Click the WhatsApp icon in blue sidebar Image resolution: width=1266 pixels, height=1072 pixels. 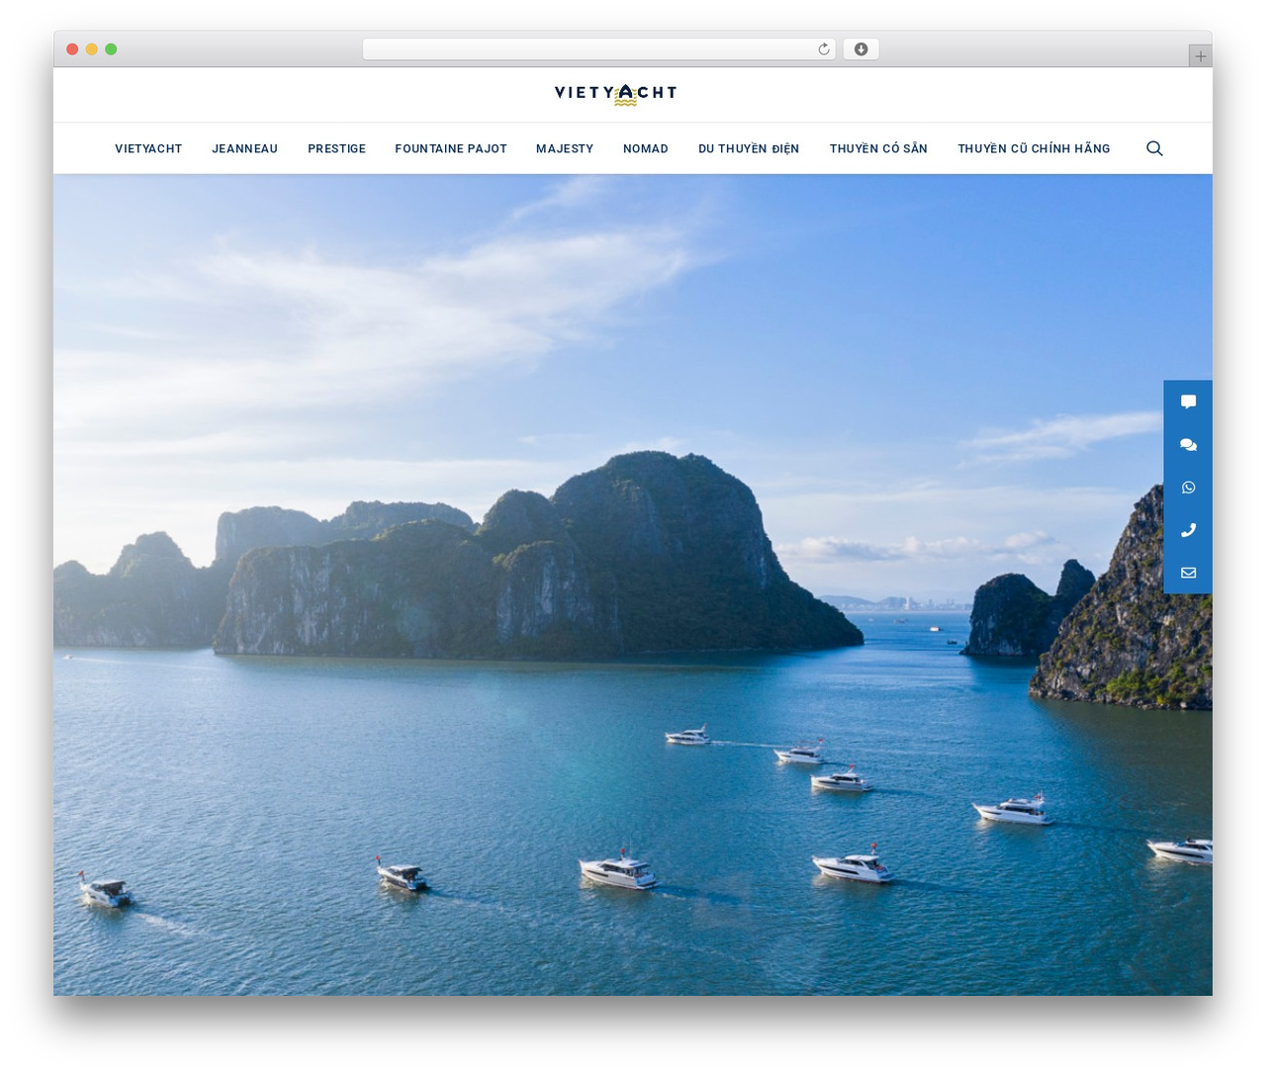click(x=1188, y=488)
